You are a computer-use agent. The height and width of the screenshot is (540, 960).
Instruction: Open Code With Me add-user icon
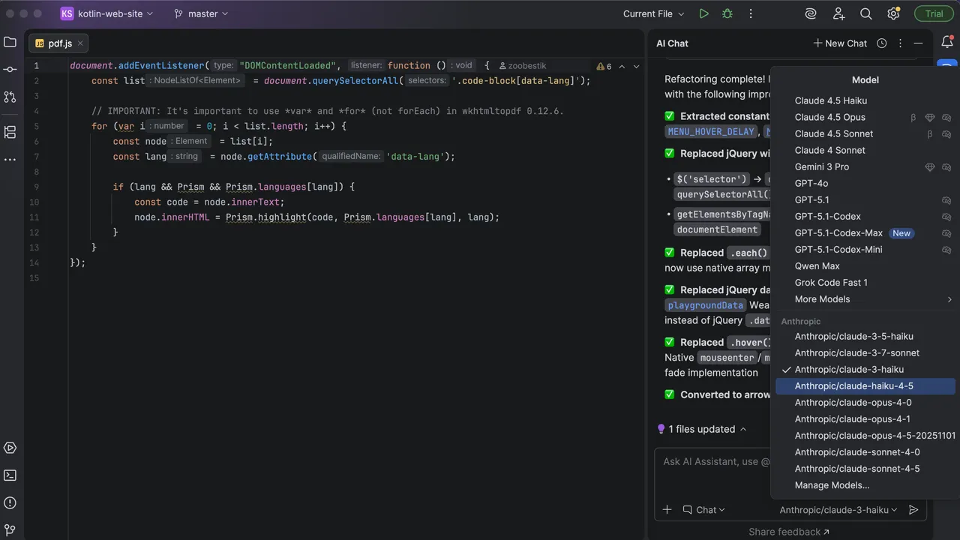point(838,13)
